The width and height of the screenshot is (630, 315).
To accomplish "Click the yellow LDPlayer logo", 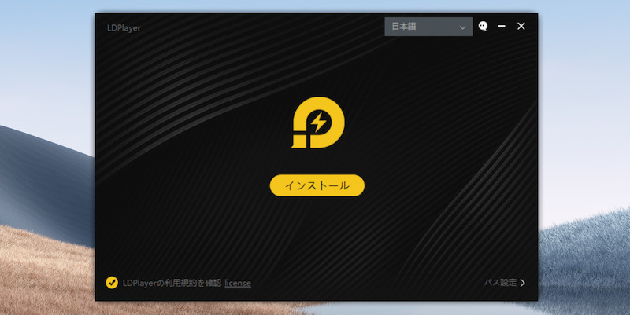I will [x=317, y=124].
